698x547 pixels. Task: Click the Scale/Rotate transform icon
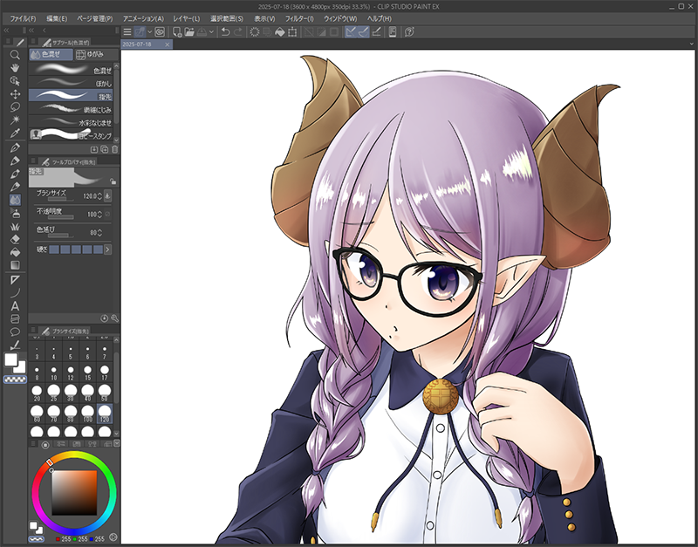pyautogui.click(x=292, y=32)
